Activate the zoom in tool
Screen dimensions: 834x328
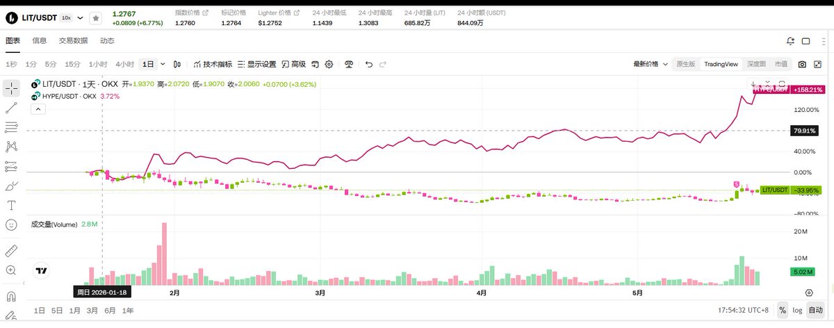11,270
